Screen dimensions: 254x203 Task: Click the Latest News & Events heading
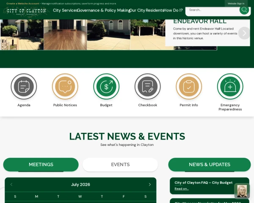point(127,136)
